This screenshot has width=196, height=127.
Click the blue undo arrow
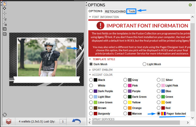(x=76, y=121)
